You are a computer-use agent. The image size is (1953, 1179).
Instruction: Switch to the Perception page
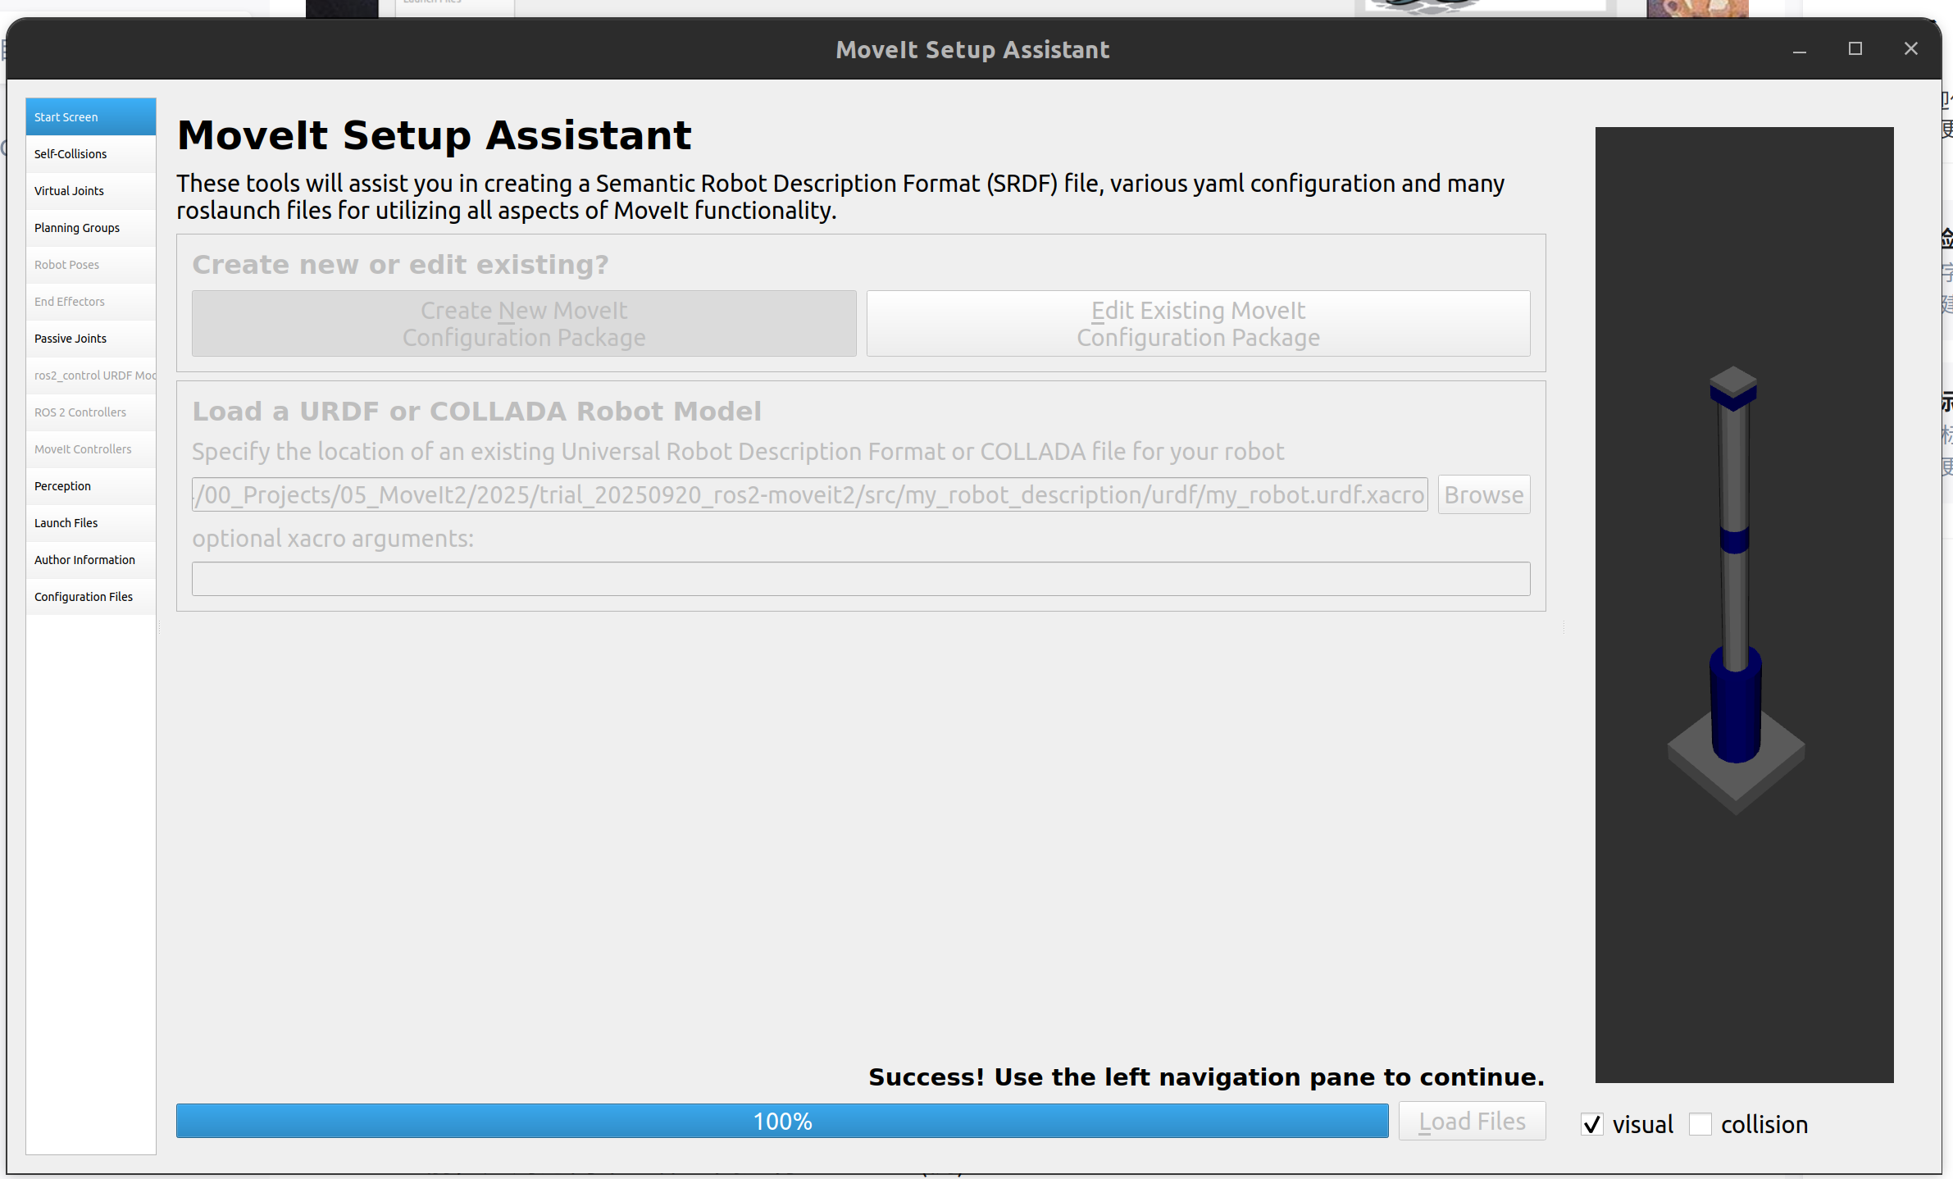(x=63, y=486)
